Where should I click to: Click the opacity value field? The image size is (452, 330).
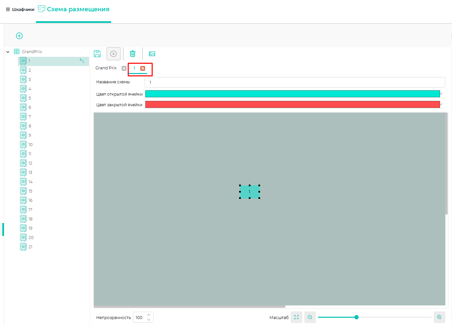coord(139,317)
